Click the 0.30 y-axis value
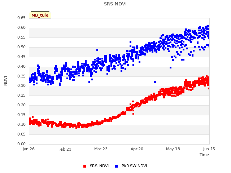231x173 pixels. [x=21, y=86]
